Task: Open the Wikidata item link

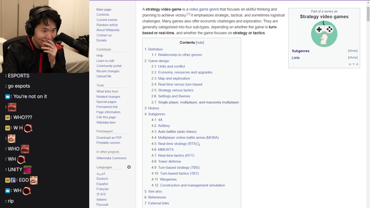Action: pos(106,122)
